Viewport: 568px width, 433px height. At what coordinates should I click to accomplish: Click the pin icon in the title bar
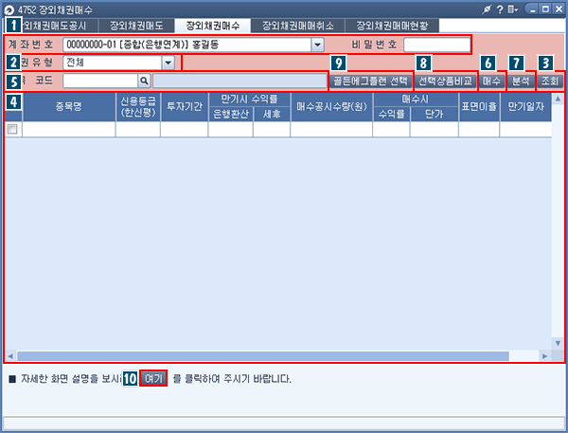pos(487,9)
